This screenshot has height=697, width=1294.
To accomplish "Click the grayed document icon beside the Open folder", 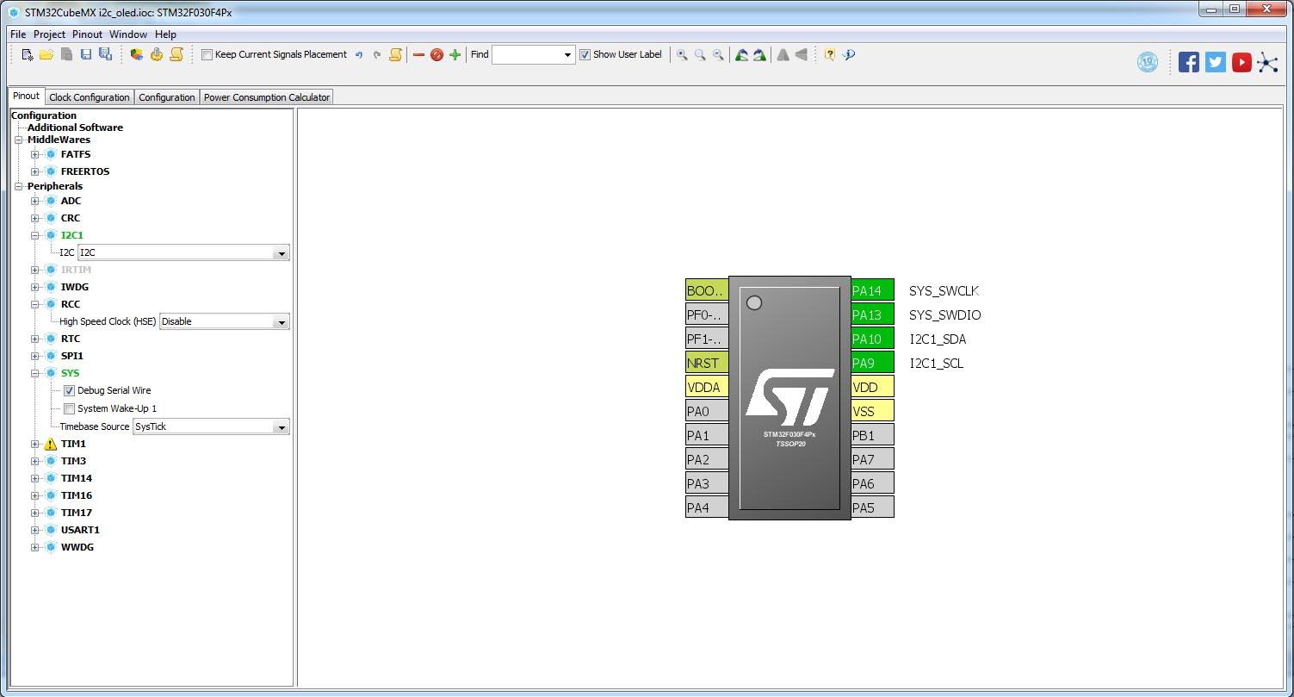I will [x=66, y=54].
